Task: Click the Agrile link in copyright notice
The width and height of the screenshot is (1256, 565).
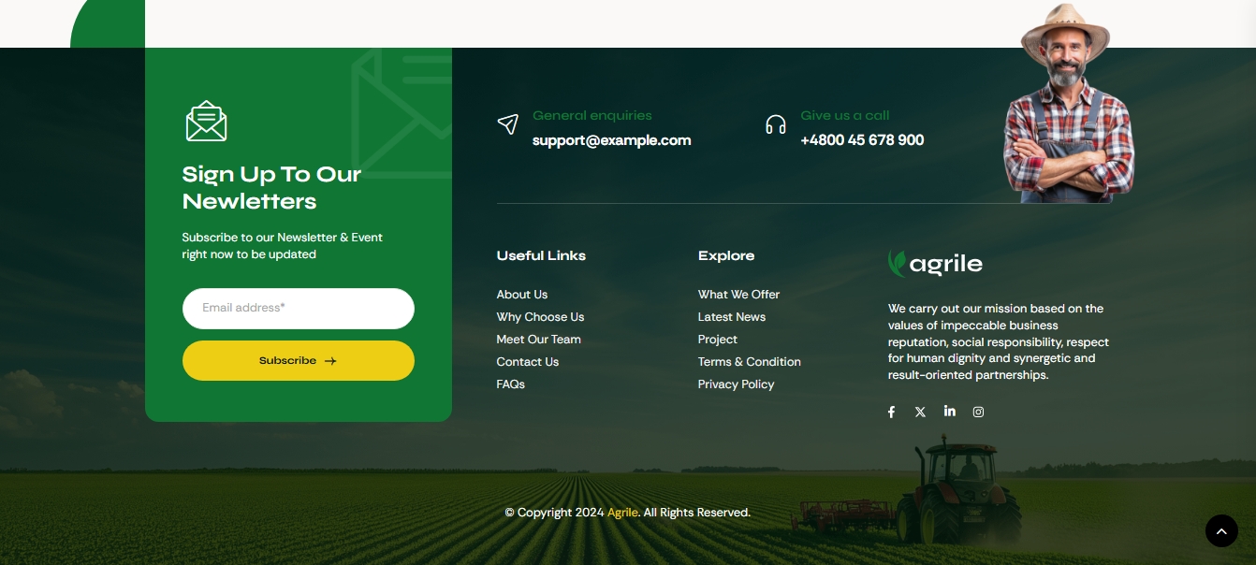Action: tap(622, 513)
